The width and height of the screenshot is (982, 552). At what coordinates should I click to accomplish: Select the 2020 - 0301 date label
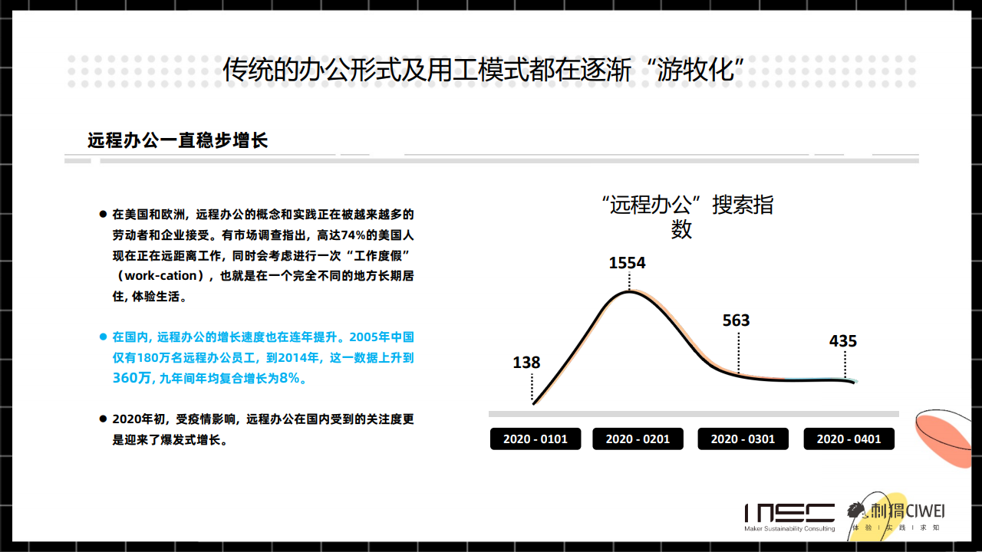point(743,439)
